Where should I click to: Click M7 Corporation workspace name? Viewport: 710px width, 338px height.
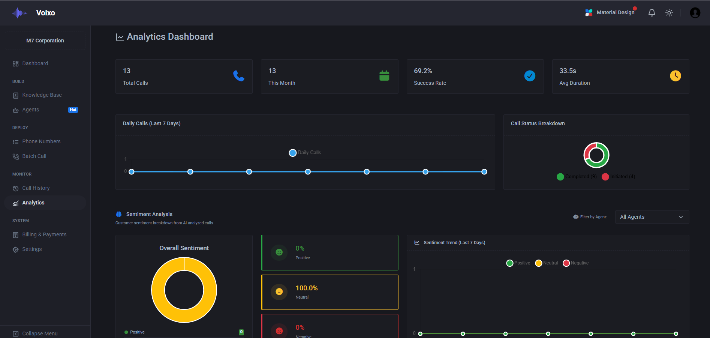45,40
